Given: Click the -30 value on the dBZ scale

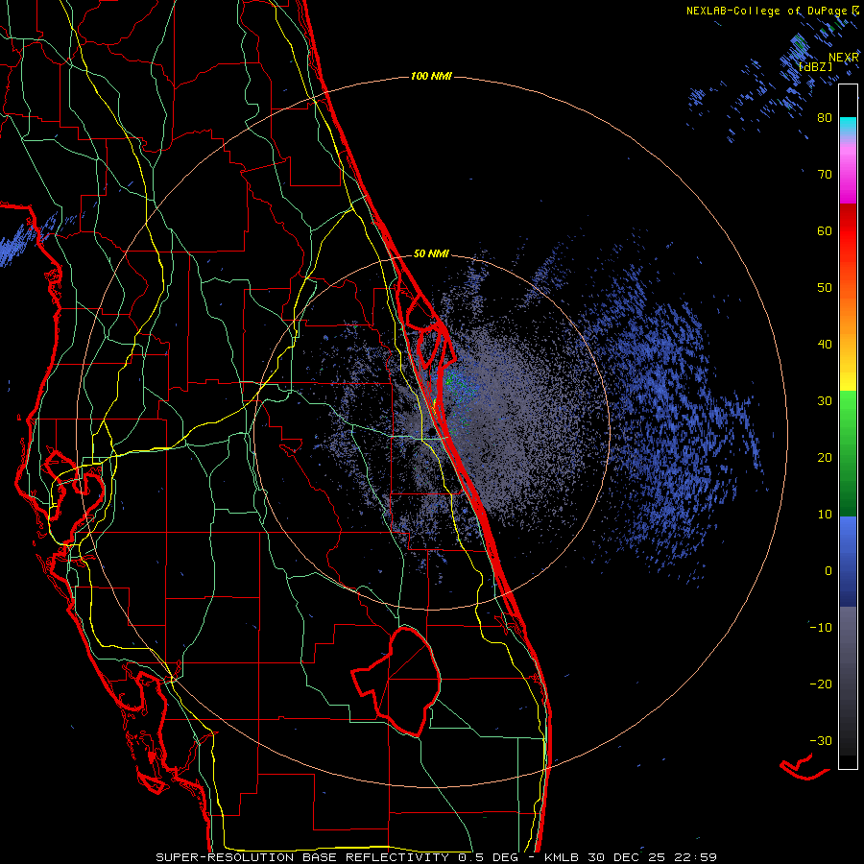Looking at the screenshot, I should click(821, 741).
